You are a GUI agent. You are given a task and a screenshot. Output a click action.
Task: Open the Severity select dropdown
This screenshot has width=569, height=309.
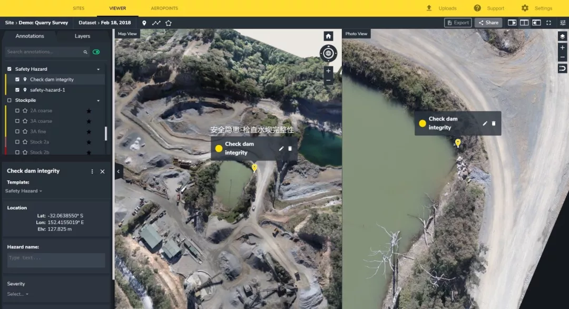(18, 294)
